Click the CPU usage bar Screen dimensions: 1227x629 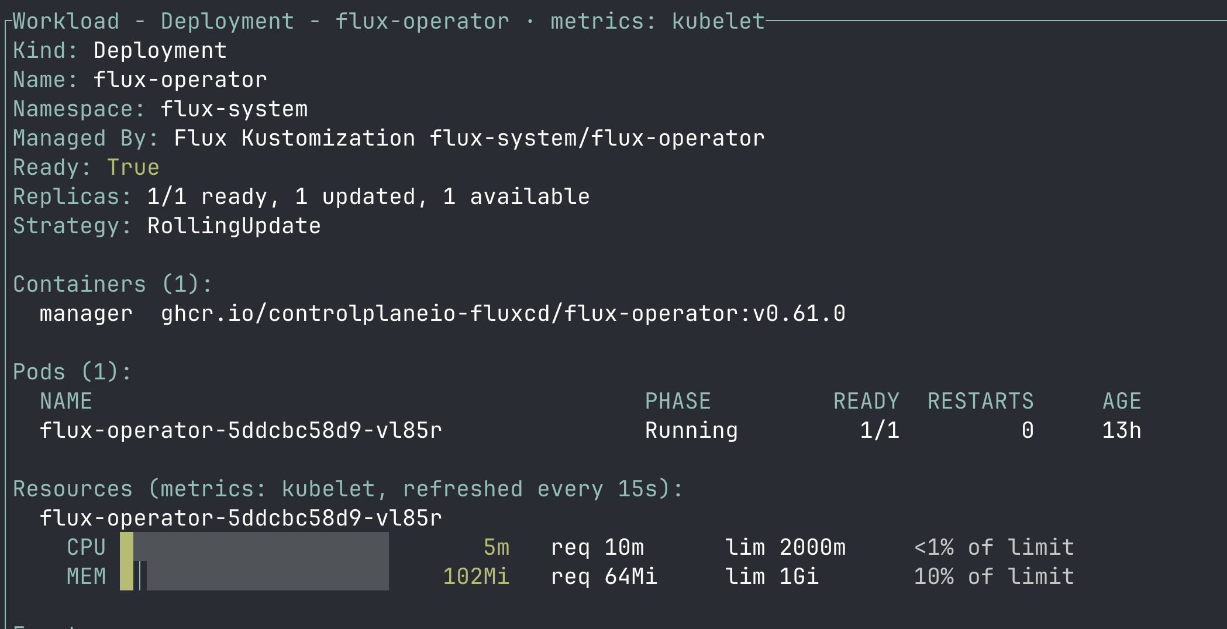pyautogui.click(x=254, y=547)
